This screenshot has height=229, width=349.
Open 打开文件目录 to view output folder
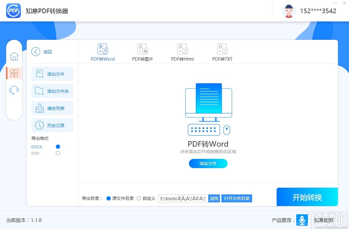pos(236,198)
